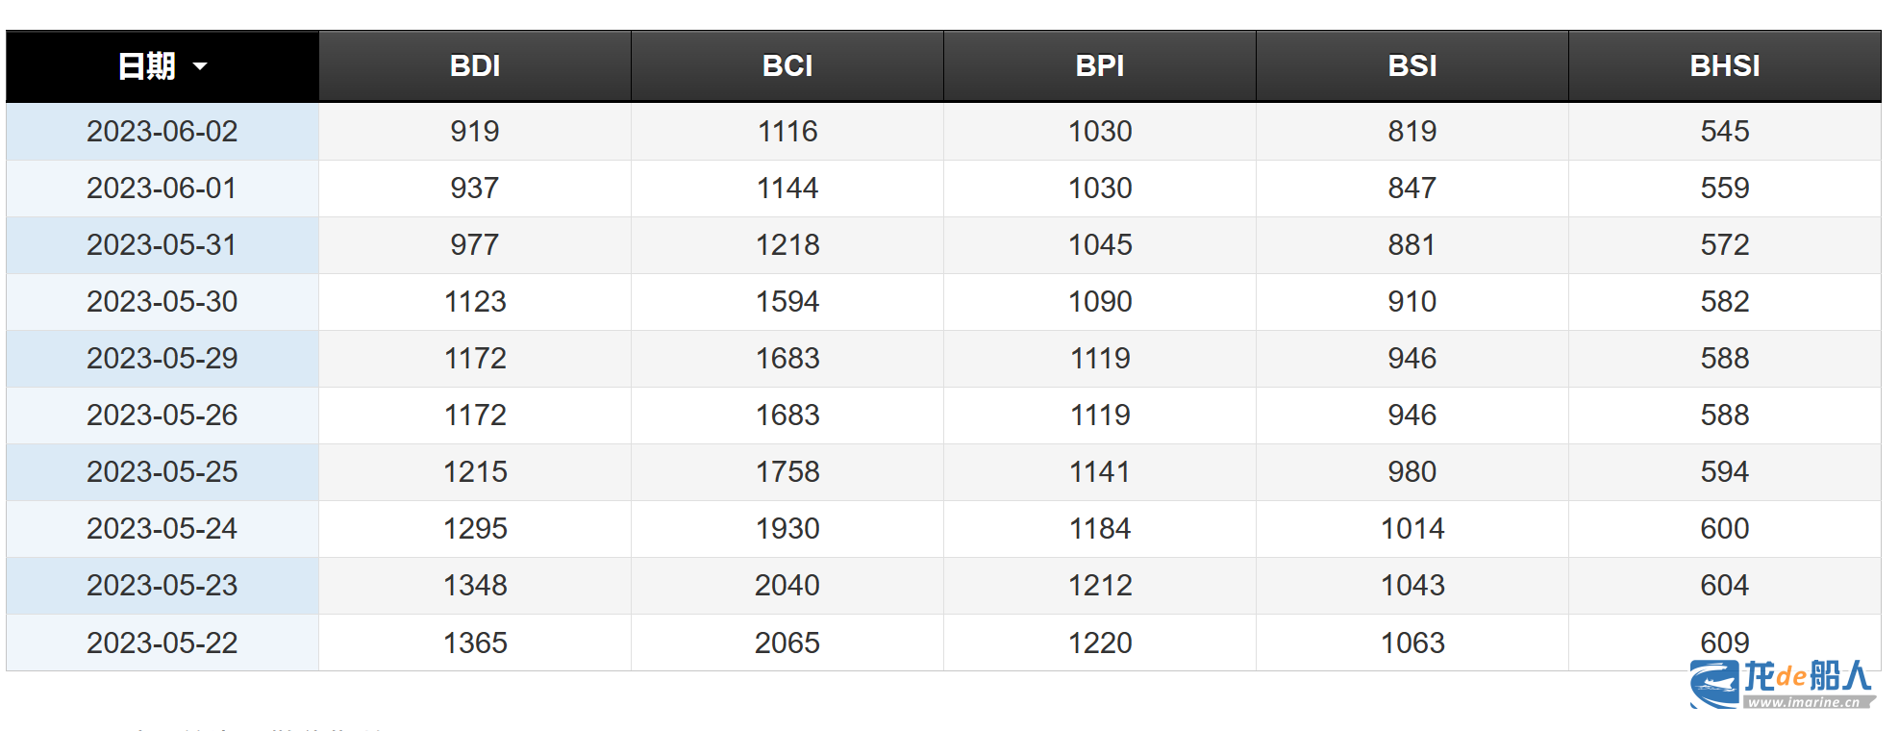Click the 2023-06-01 date cell
Image resolution: width=1899 pixels, height=731 pixels.
coord(162,188)
